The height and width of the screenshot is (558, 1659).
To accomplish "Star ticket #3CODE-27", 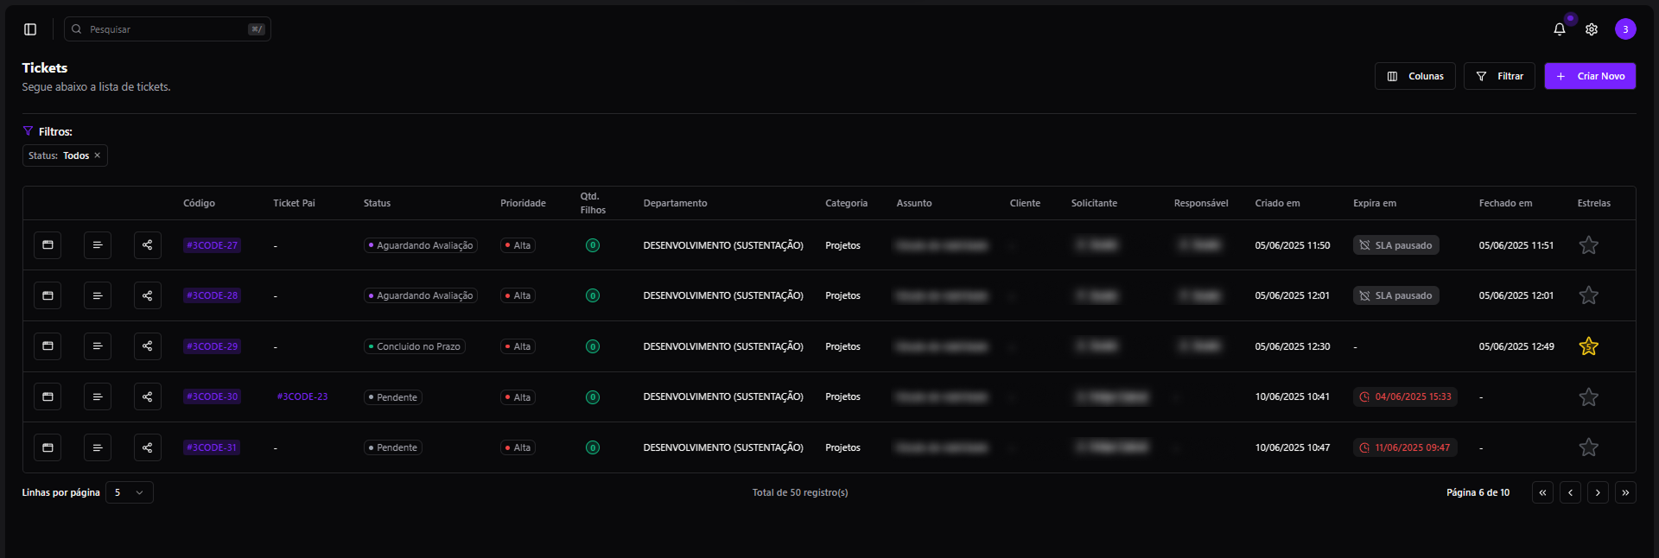I will [x=1588, y=245].
